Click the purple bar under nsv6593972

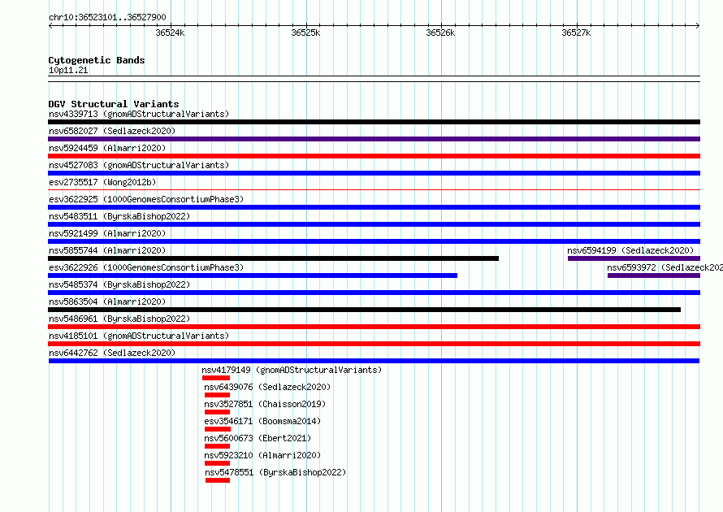tap(654, 276)
